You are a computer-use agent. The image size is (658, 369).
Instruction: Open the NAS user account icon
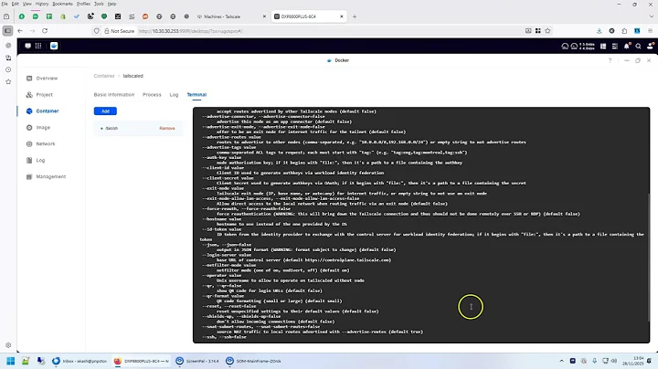click(650, 46)
